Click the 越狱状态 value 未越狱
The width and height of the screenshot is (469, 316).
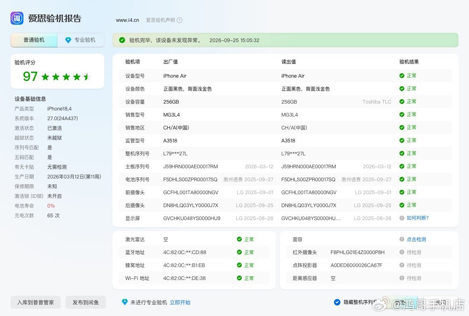tap(55, 138)
